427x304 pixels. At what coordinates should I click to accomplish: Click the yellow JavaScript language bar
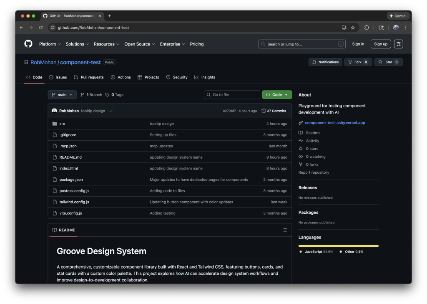(338, 246)
